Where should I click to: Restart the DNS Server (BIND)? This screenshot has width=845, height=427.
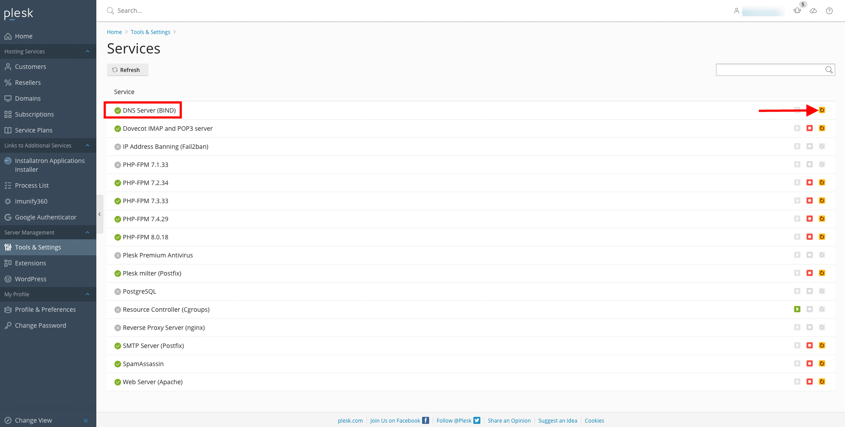(x=822, y=110)
